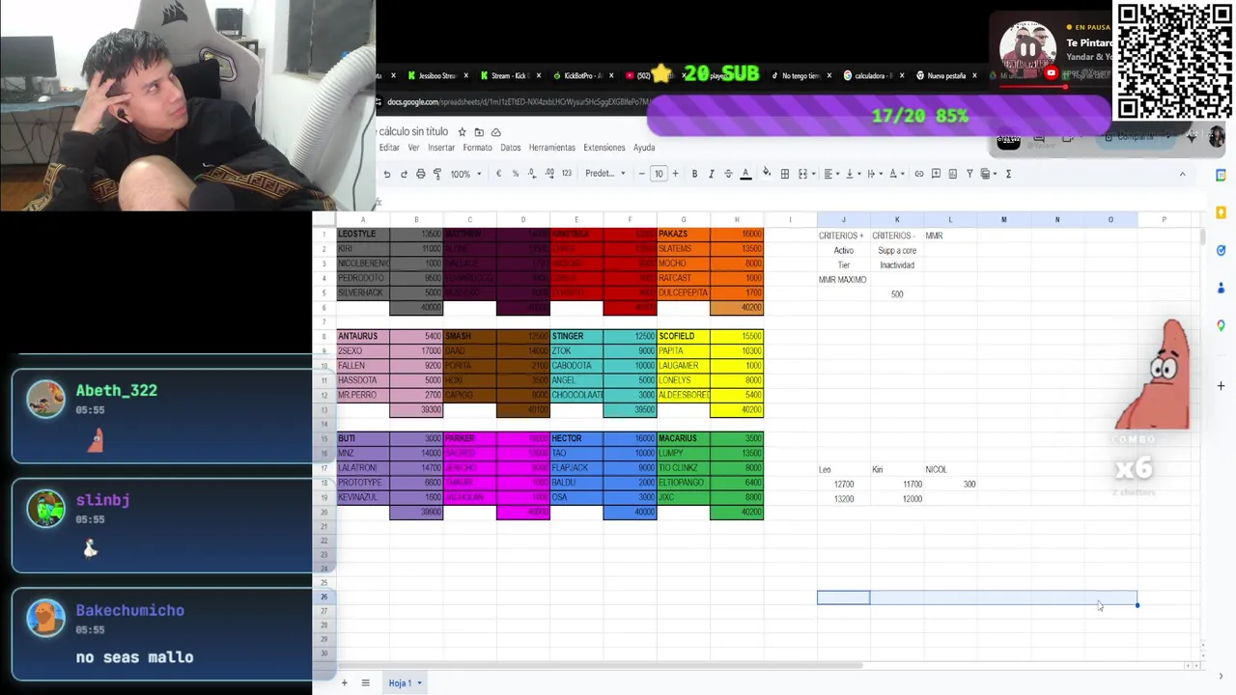Apply currency format with the € icon
This screenshot has height=695, width=1236.
(x=498, y=174)
